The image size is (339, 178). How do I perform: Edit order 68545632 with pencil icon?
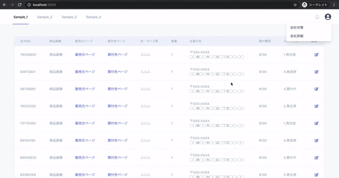click(317, 157)
